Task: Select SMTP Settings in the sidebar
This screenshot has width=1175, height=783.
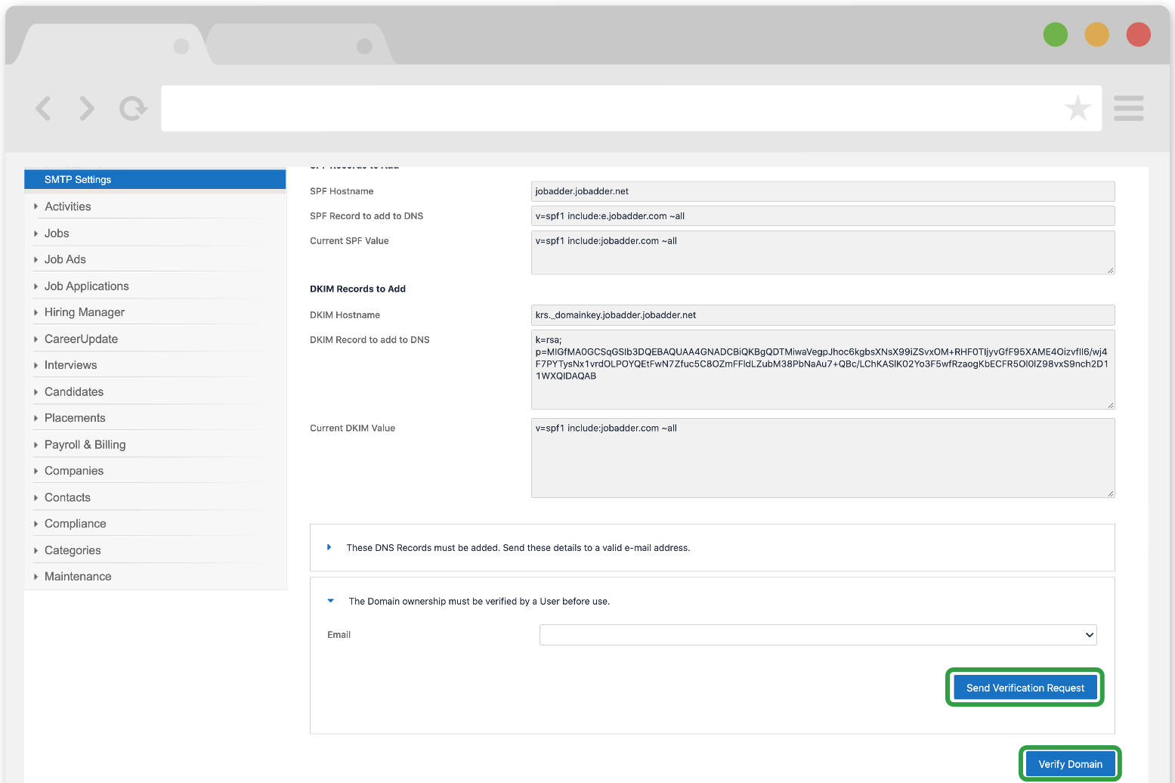Action: 79,179
